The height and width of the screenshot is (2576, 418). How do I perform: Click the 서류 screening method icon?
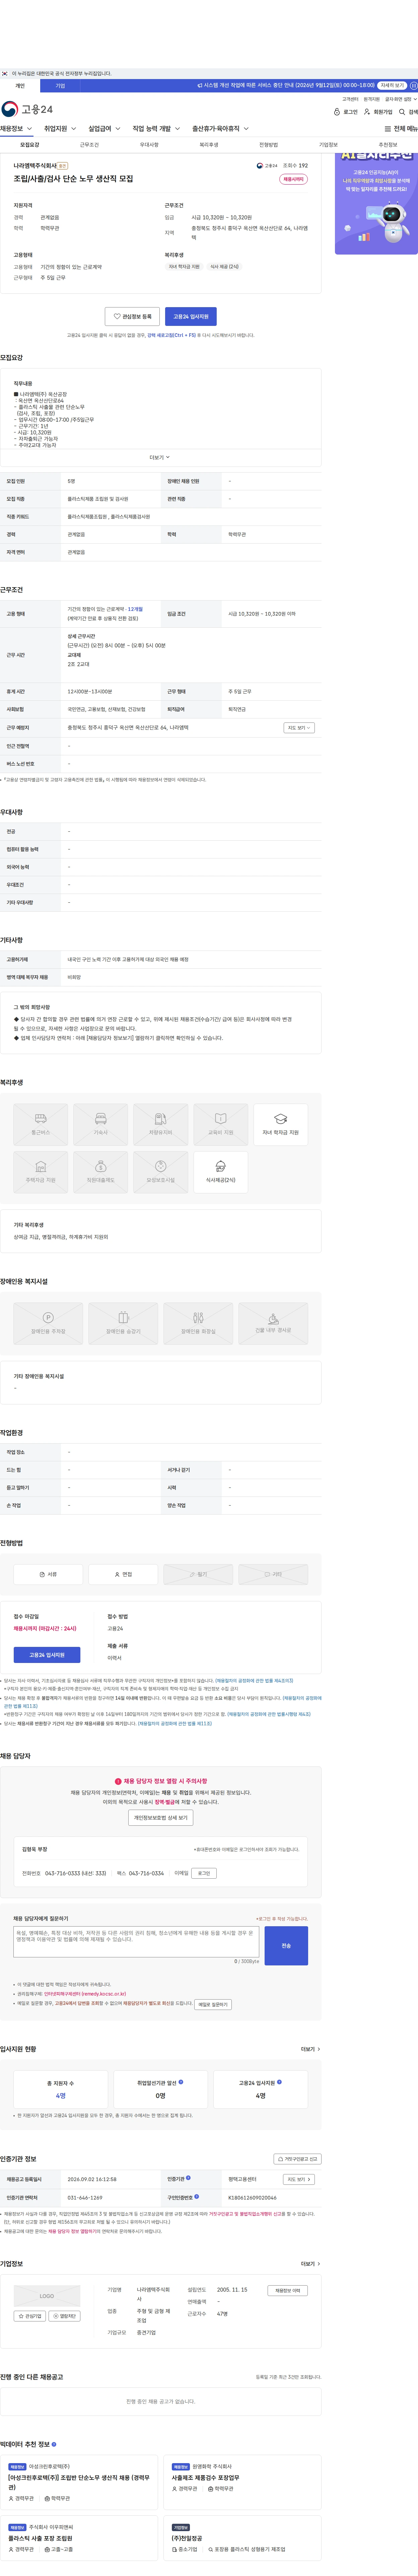(x=48, y=1574)
